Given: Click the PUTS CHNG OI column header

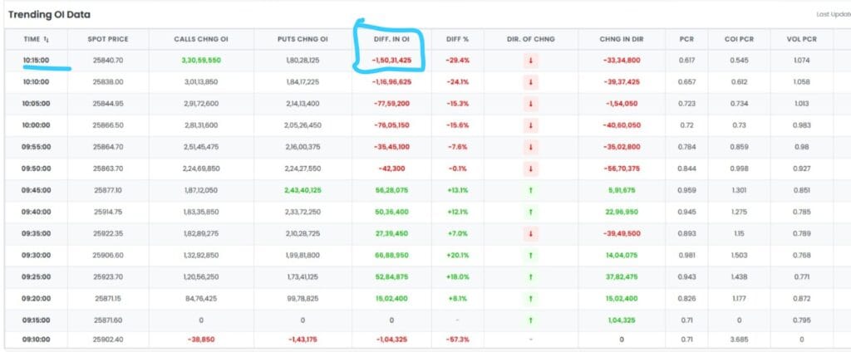Looking at the screenshot, I should [x=303, y=39].
